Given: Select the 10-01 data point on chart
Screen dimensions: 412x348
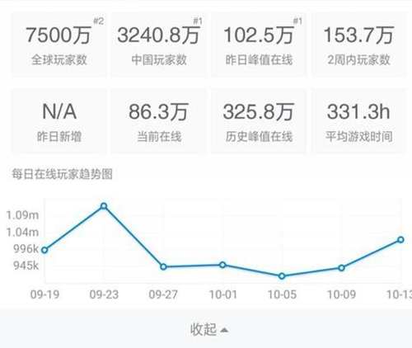Looking at the screenshot, I should (222, 265).
